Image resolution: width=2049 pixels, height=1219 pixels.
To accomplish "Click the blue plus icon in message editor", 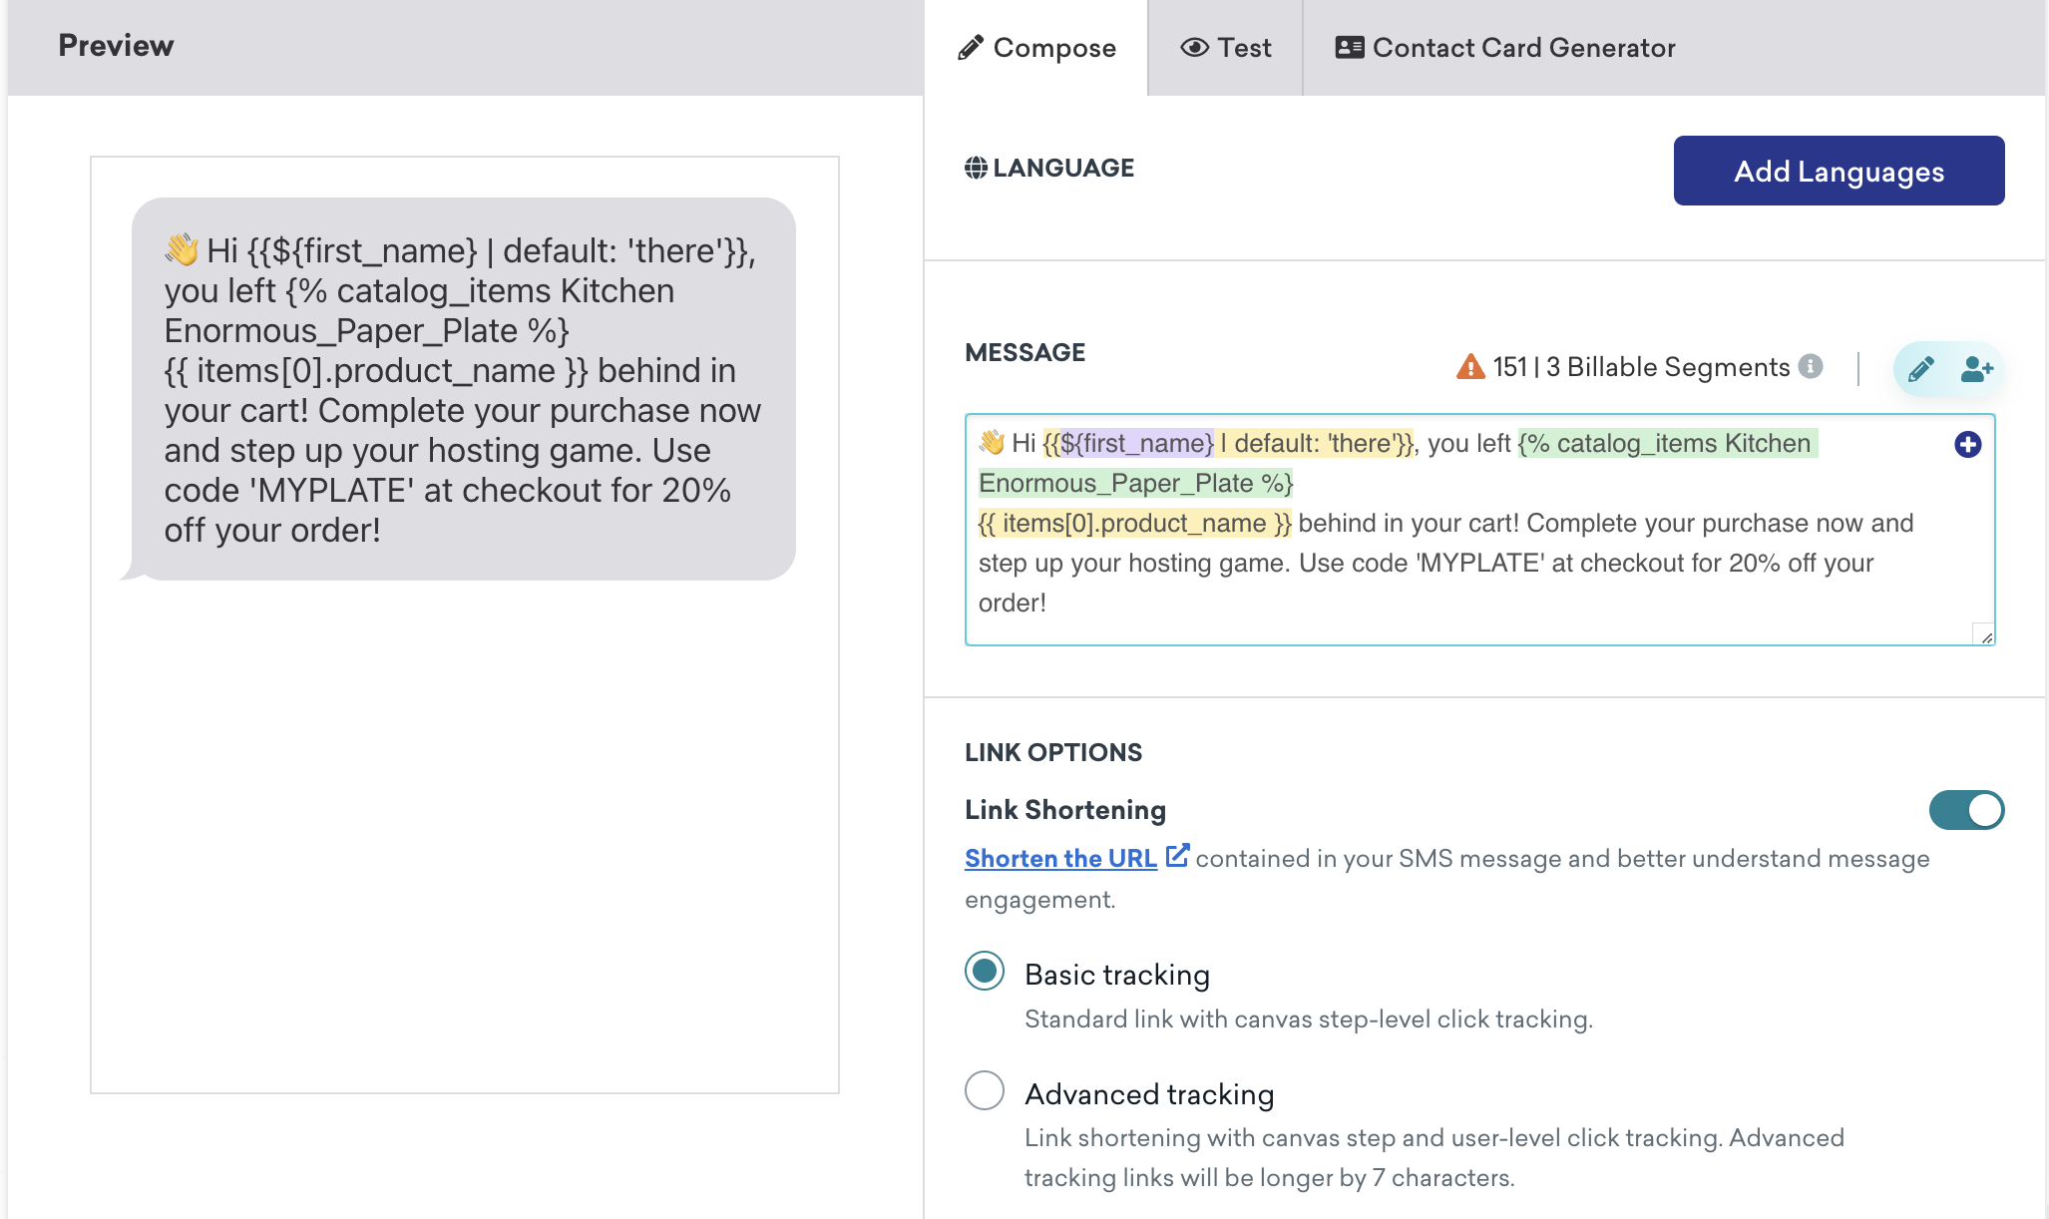I will coord(1968,444).
